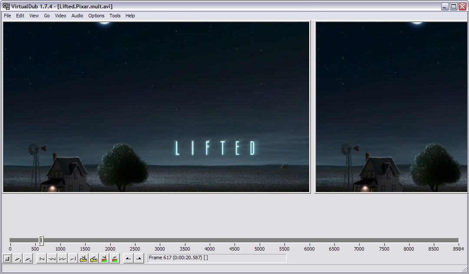Maximize the VirtualDub window
469x274 pixels.
454,6
